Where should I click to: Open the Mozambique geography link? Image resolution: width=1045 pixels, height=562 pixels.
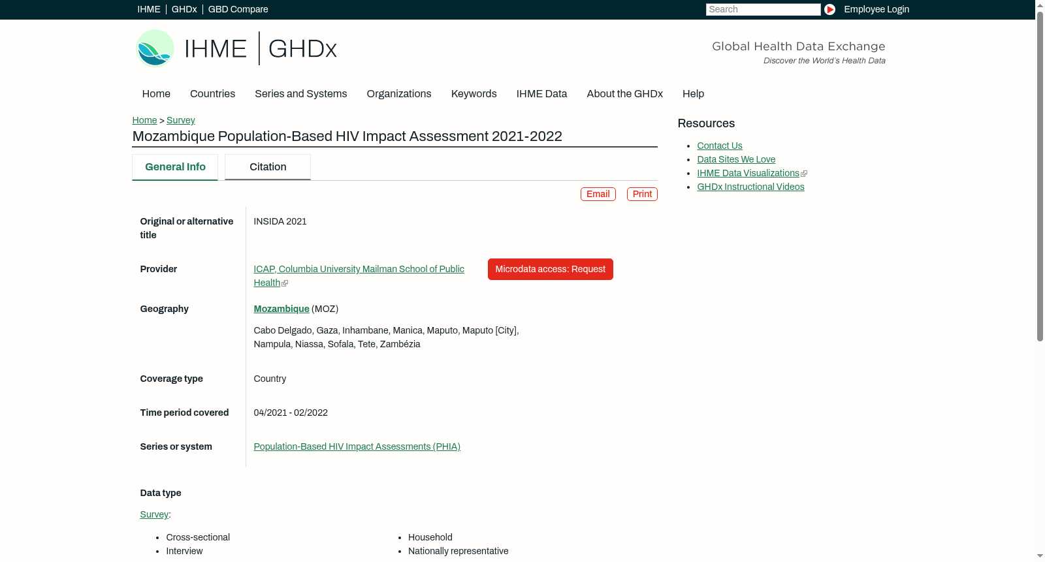(281, 309)
